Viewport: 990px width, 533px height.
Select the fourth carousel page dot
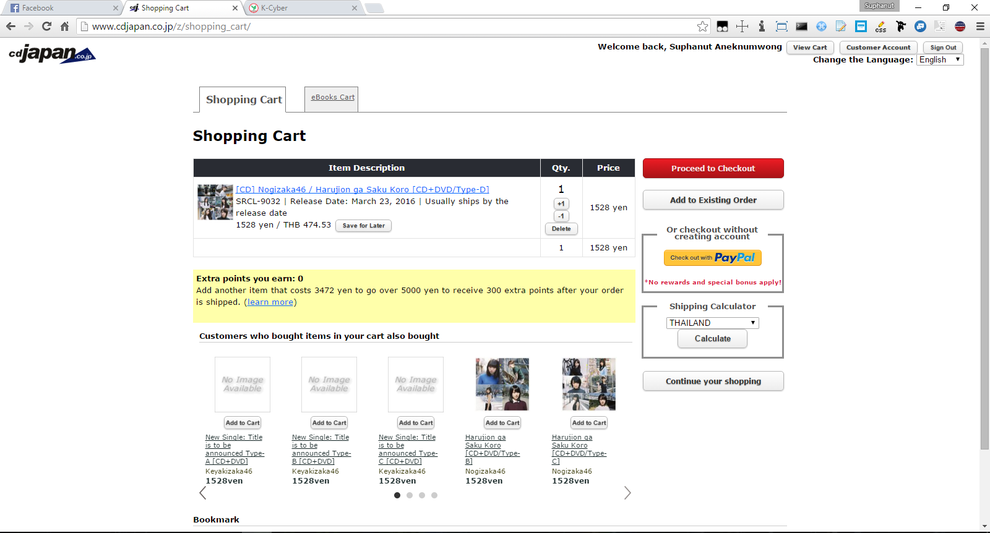434,495
